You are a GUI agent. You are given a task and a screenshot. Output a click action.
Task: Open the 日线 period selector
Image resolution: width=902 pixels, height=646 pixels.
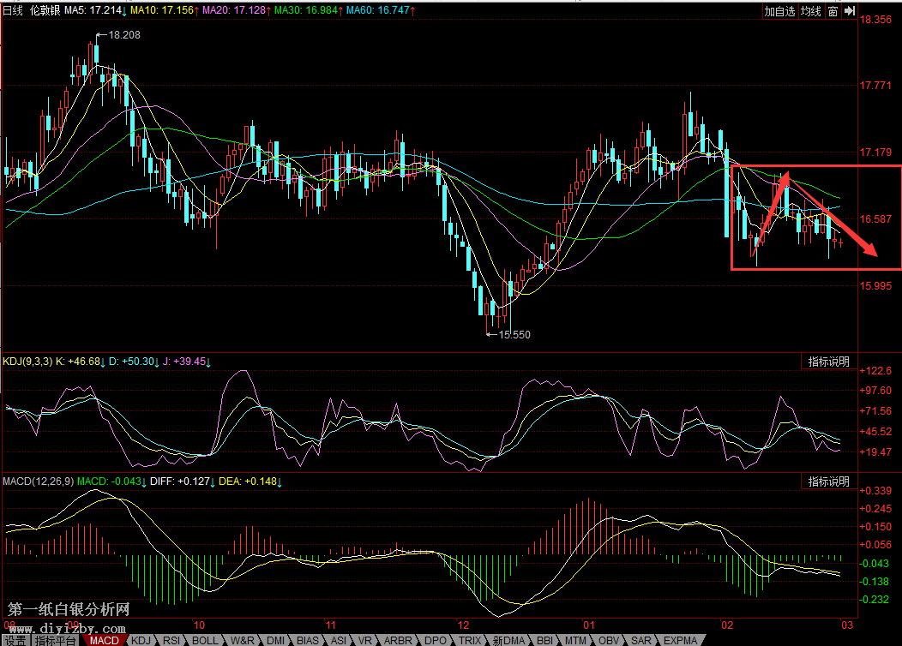click(14, 11)
